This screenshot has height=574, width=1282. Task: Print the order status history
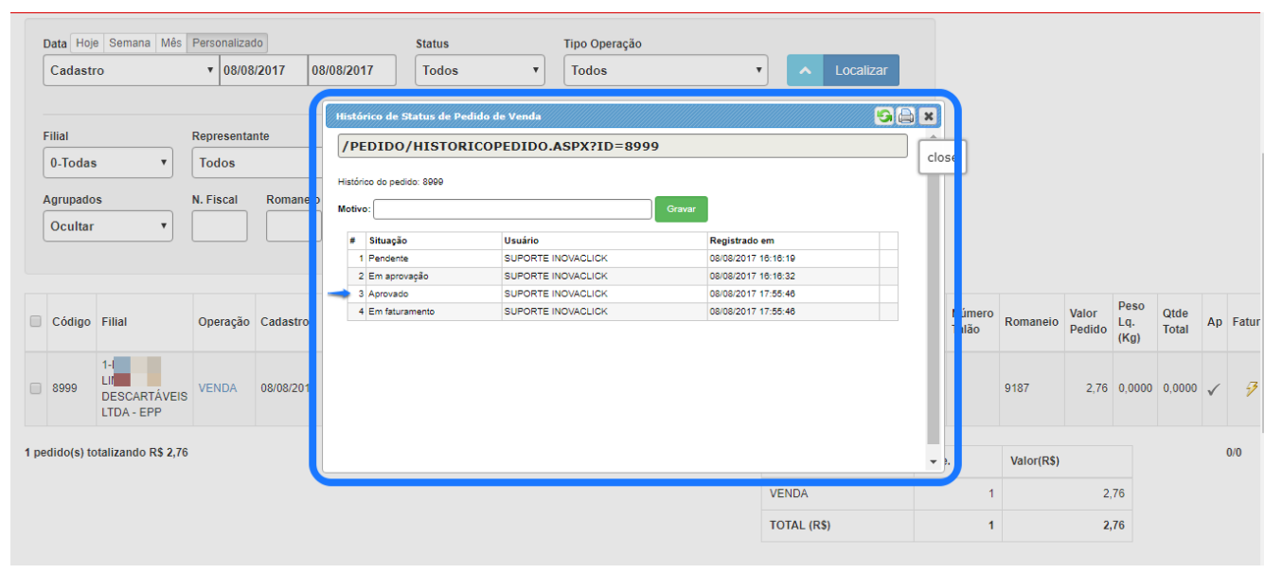(906, 116)
